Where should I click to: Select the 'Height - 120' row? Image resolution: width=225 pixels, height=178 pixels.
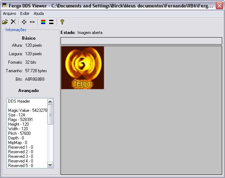point(27,124)
